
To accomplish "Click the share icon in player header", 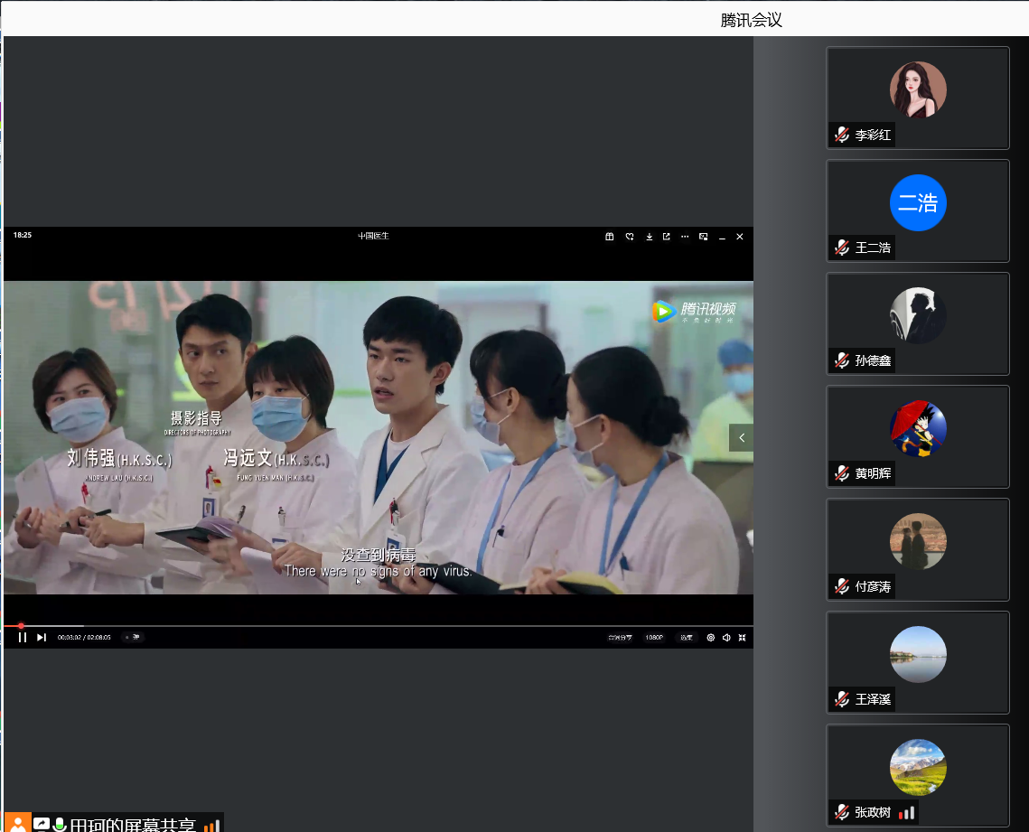I will coord(667,237).
